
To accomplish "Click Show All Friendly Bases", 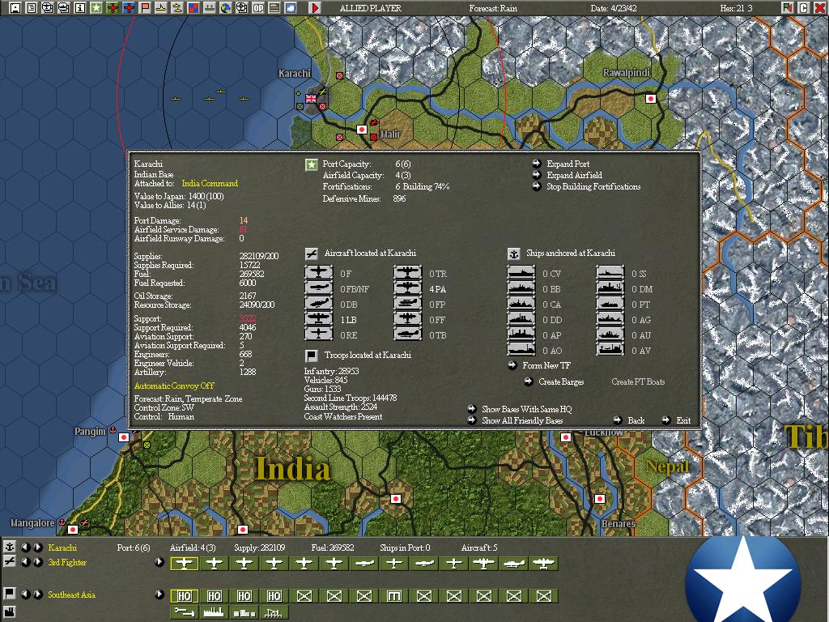I will point(522,420).
